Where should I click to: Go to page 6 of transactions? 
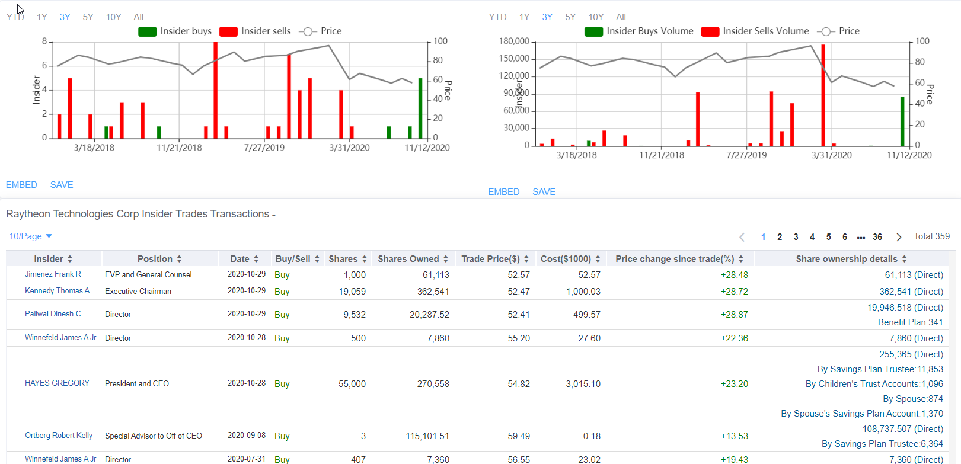[845, 237]
